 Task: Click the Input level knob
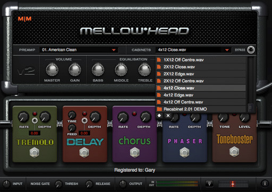coord(6,184)
